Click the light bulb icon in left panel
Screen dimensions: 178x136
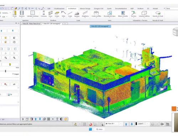pos(10,64)
